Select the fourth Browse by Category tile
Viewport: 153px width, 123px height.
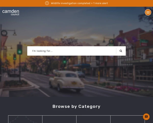[128, 119]
